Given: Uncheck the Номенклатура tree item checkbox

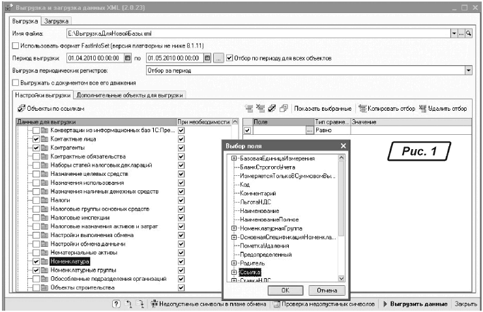Looking at the screenshot, I should coord(37,262).
